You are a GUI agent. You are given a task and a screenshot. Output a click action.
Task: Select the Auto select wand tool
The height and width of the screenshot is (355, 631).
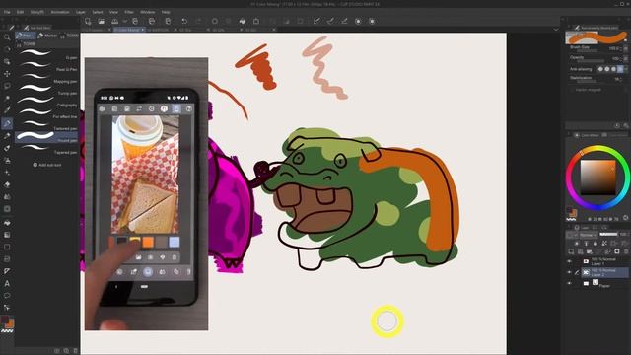point(7,98)
